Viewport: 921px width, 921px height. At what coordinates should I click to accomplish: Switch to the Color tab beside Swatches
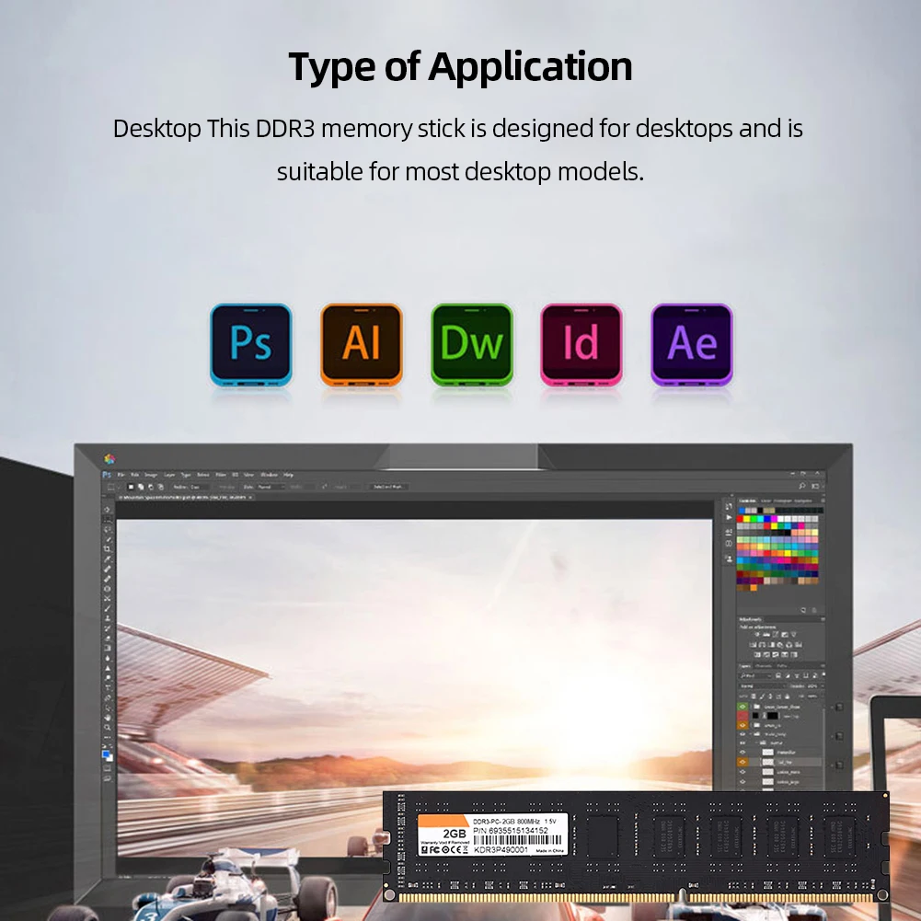[x=766, y=501]
